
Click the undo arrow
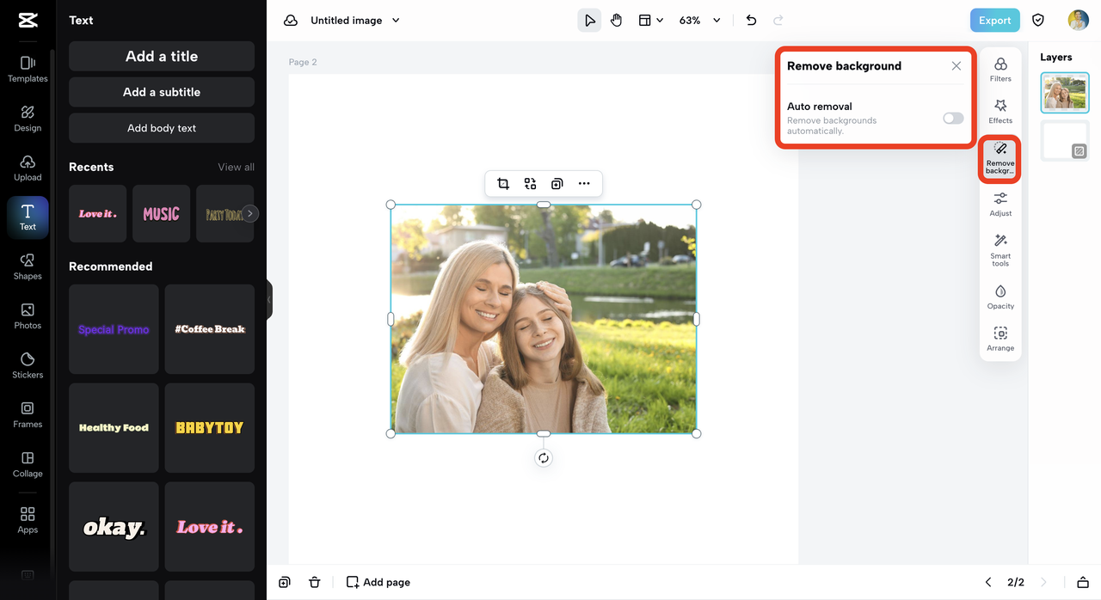pyautogui.click(x=751, y=21)
